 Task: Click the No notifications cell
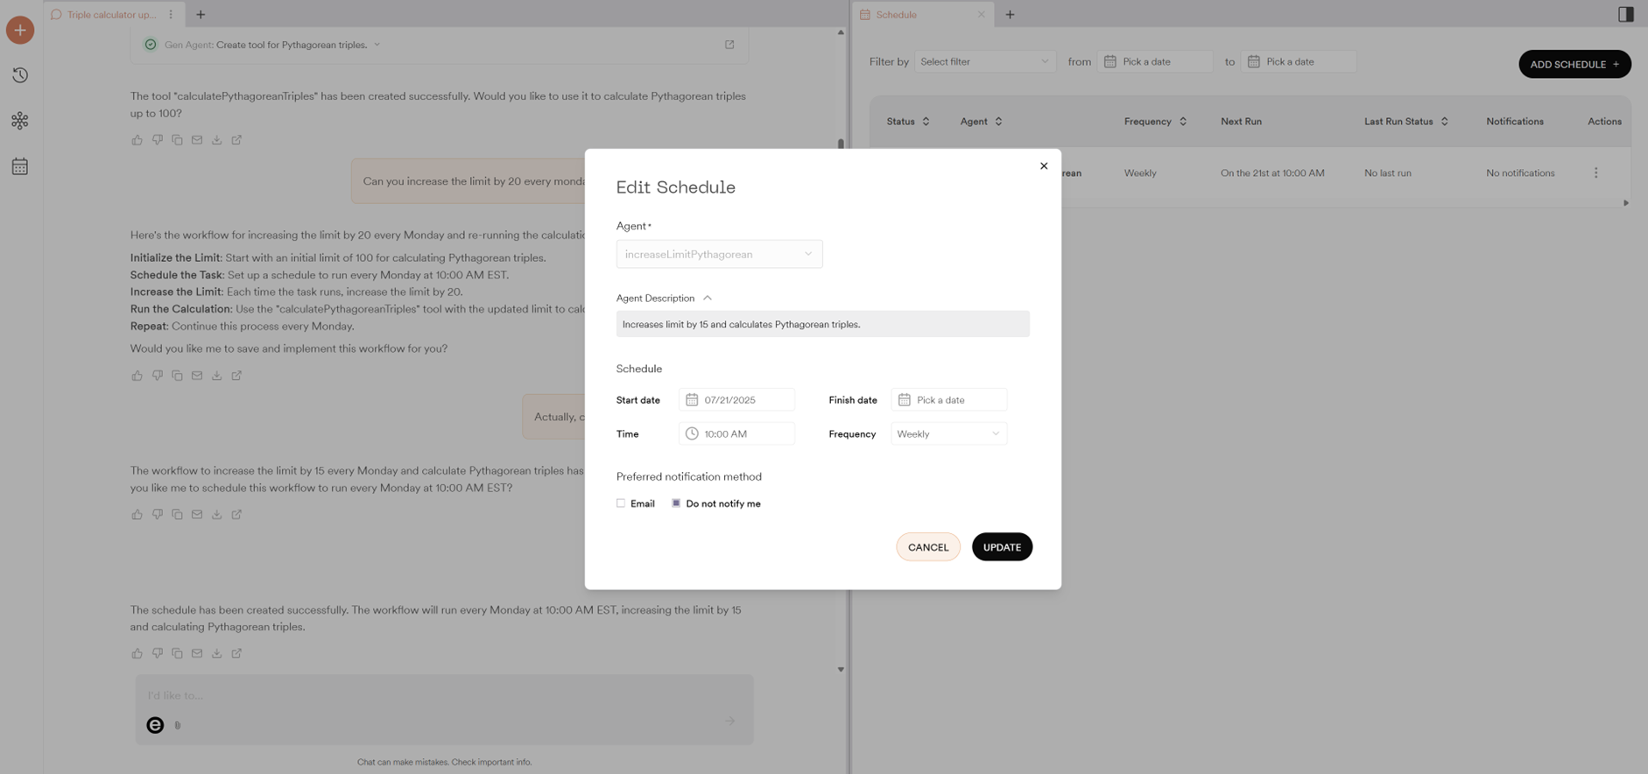click(x=1520, y=173)
